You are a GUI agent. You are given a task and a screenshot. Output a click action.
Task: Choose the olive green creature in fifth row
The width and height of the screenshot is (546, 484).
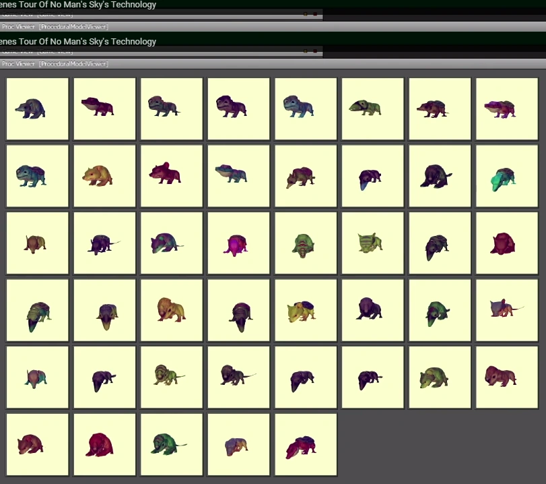click(440, 377)
